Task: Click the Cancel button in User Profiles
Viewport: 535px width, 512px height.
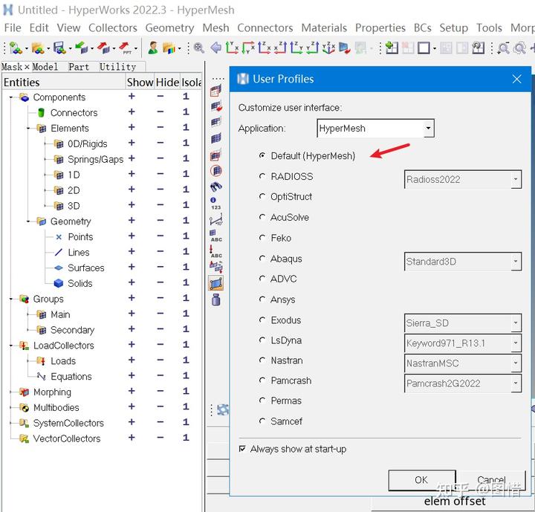Action: 492,480
